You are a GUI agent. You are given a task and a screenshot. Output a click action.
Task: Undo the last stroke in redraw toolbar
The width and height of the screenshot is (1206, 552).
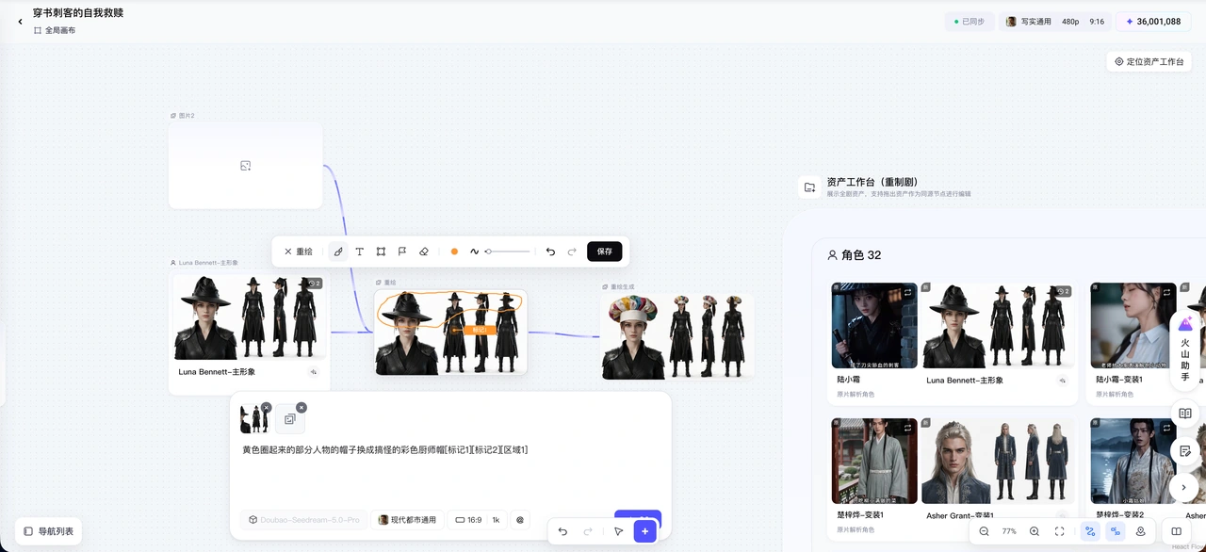[550, 252]
